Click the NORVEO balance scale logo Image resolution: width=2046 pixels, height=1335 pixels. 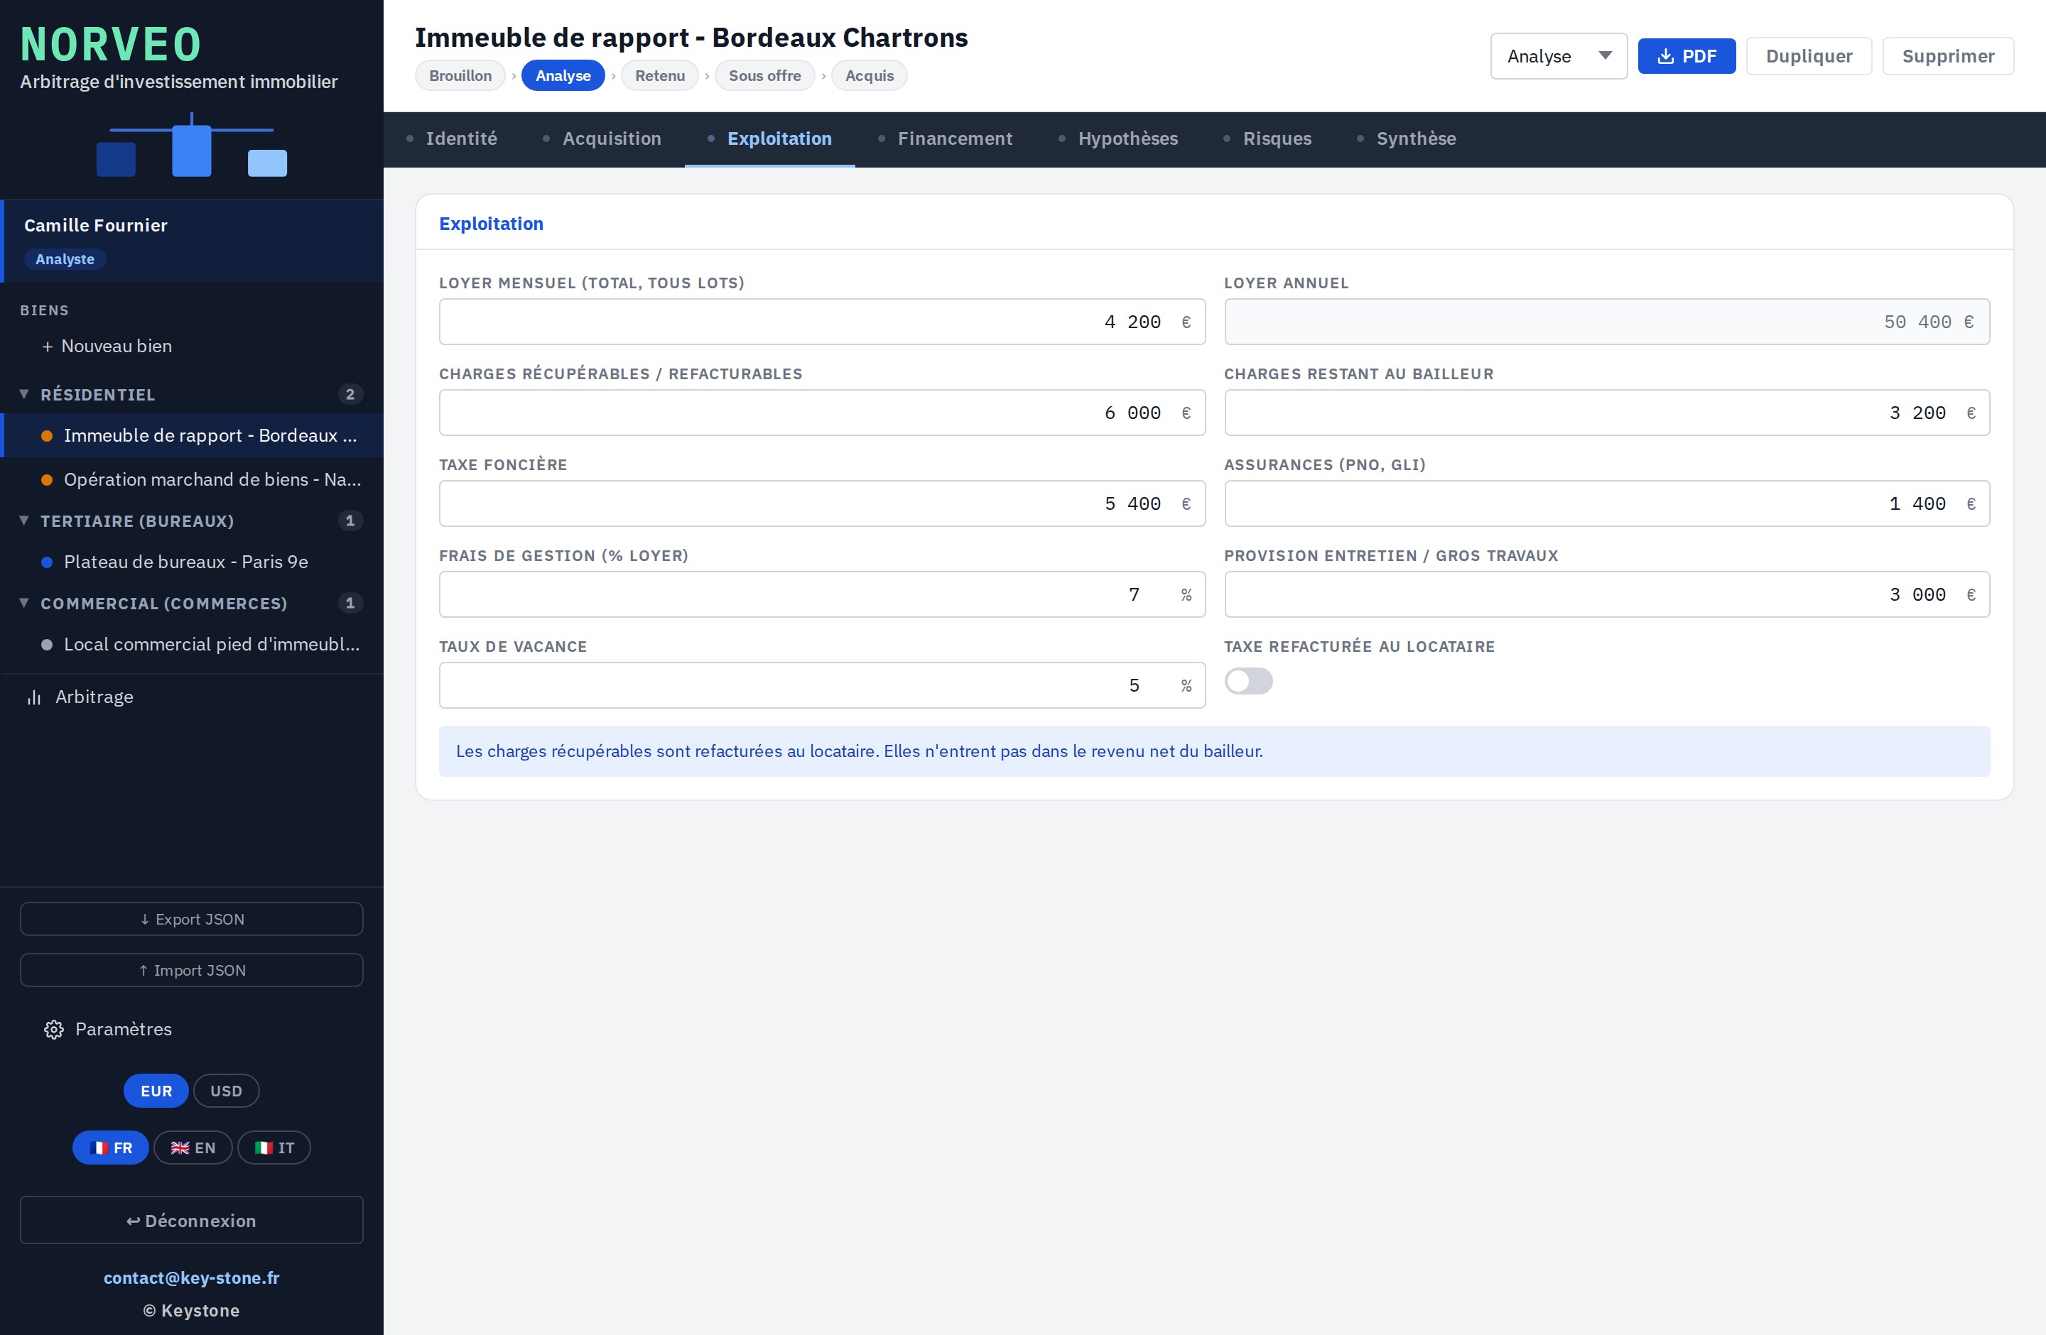coord(191,145)
